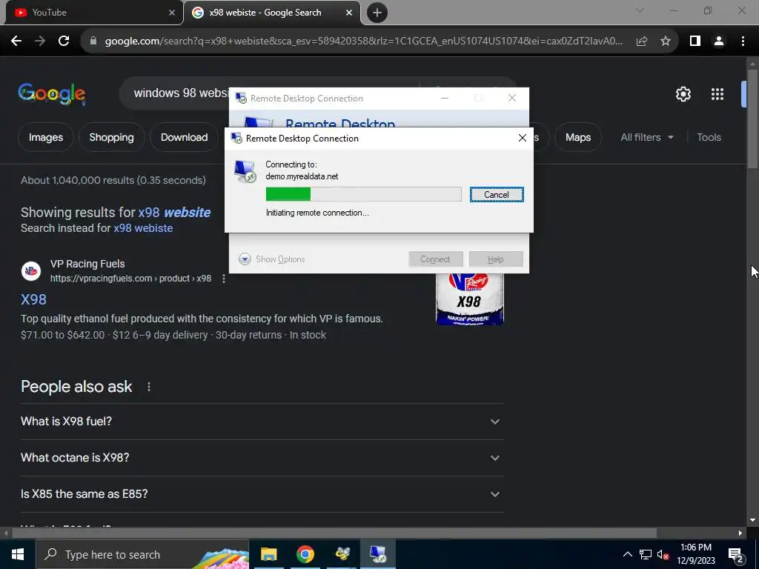Viewport: 759px width, 569px height.
Task: Click site lock icon in address bar
Action: pos(94,41)
